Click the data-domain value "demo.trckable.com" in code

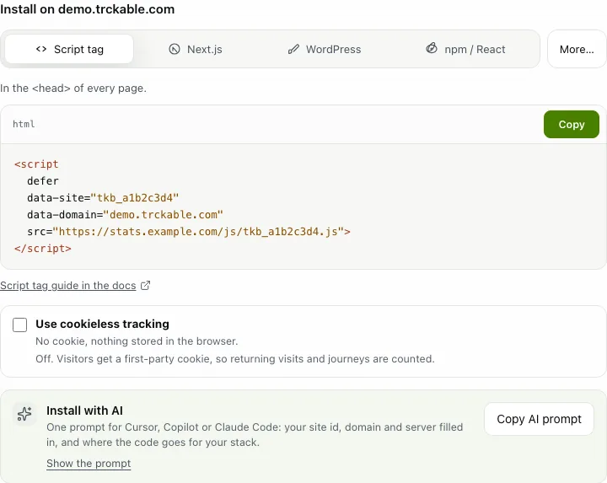tap(163, 215)
